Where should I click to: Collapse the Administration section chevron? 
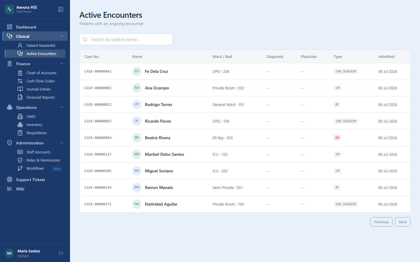(62, 143)
